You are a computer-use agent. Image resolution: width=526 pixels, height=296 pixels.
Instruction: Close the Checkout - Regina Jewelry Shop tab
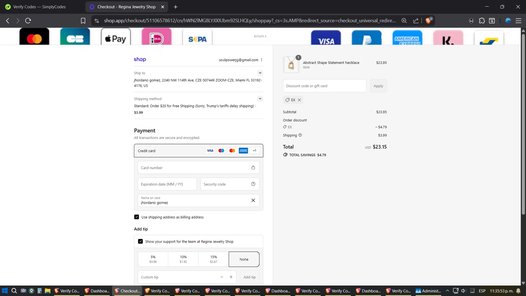click(x=163, y=7)
